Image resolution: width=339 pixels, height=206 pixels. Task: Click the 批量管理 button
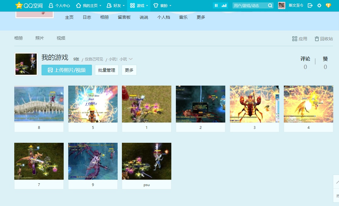[107, 70]
